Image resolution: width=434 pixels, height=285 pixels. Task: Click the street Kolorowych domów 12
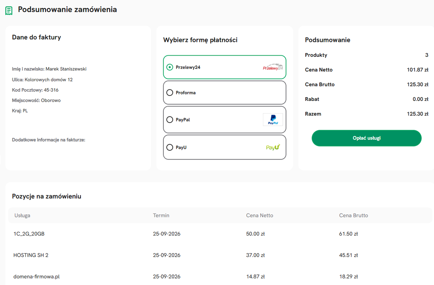pos(49,80)
